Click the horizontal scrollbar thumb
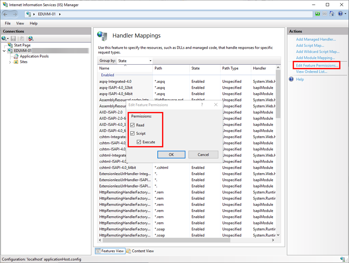The image size is (349, 263). (x=166, y=240)
